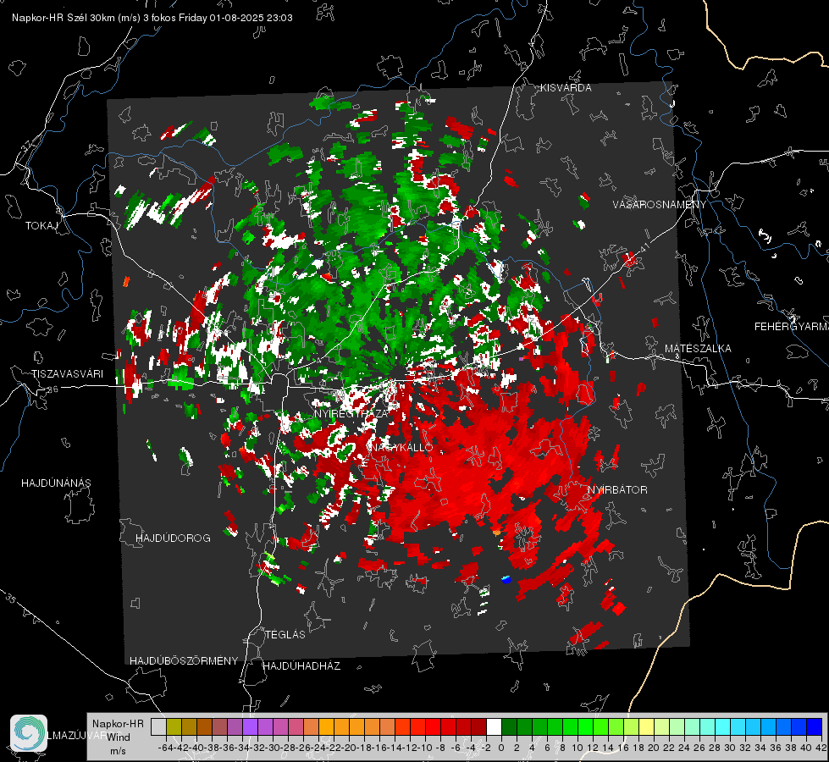This screenshot has width=829, height=762.
Task: Select the VÁSÁROSNAMÉNY town label
Action: (x=660, y=205)
